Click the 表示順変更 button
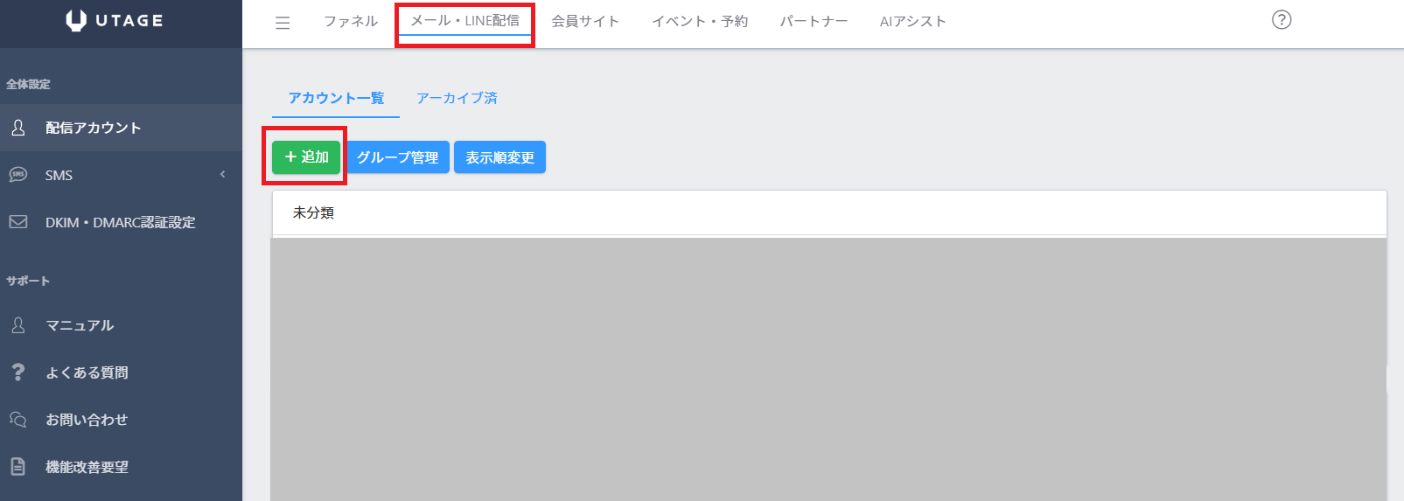1404x501 pixels. pyautogui.click(x=499, y=157)
